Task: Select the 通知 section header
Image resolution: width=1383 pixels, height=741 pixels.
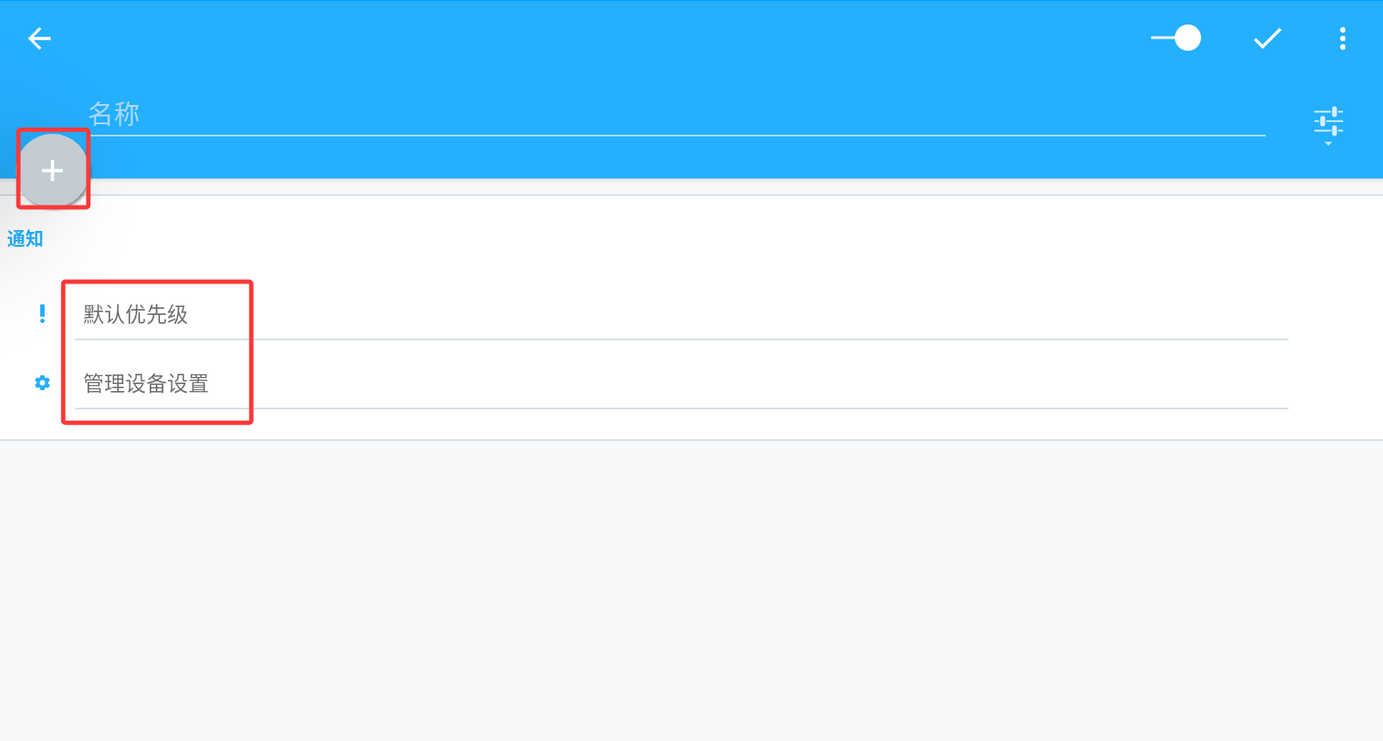Action: (24, 239)
